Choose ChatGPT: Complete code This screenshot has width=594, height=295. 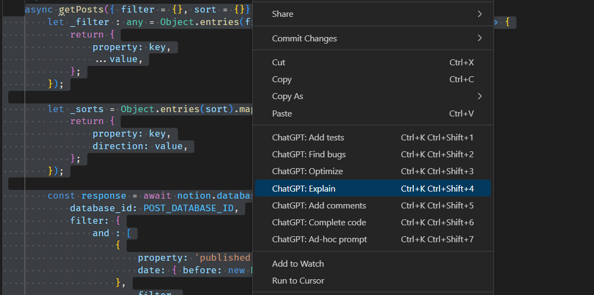373,223
